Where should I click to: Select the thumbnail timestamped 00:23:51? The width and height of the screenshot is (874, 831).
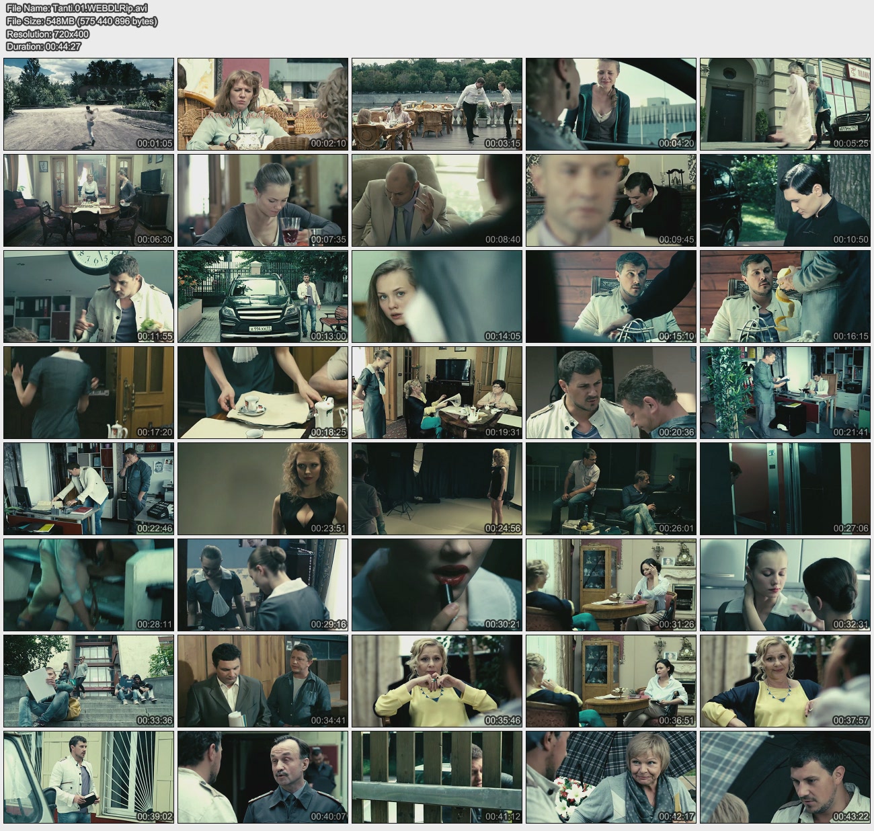pos(263,489)
